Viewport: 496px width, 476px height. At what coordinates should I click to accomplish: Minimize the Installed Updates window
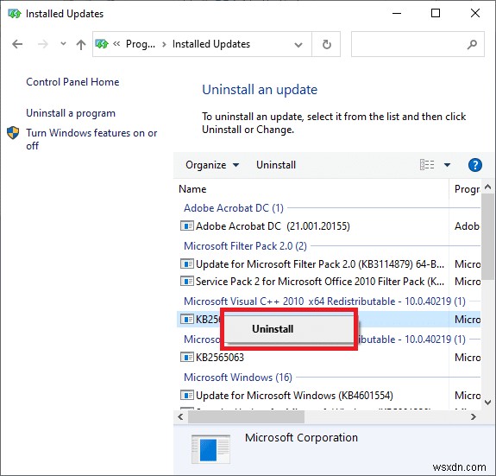tap(397, 13)
